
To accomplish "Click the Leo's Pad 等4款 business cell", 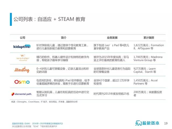I will tap(111, 47).
